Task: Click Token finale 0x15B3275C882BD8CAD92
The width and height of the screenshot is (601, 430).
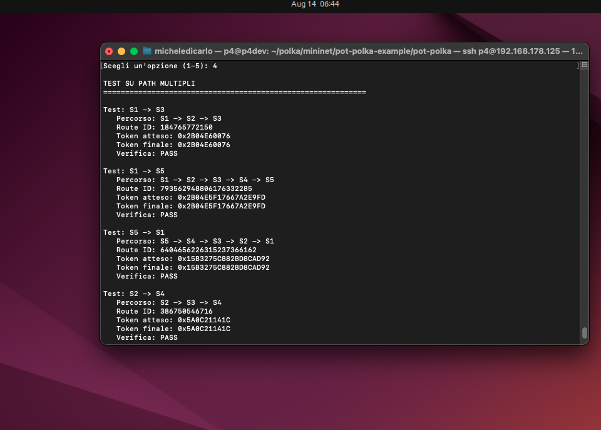Action: click(193, 267)
